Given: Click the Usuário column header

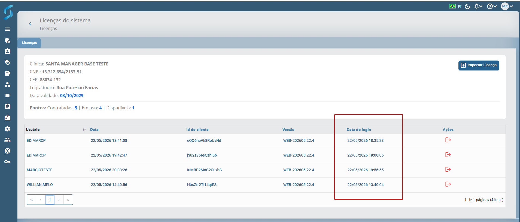Looking at the screenshot, I should click(33, 130).
